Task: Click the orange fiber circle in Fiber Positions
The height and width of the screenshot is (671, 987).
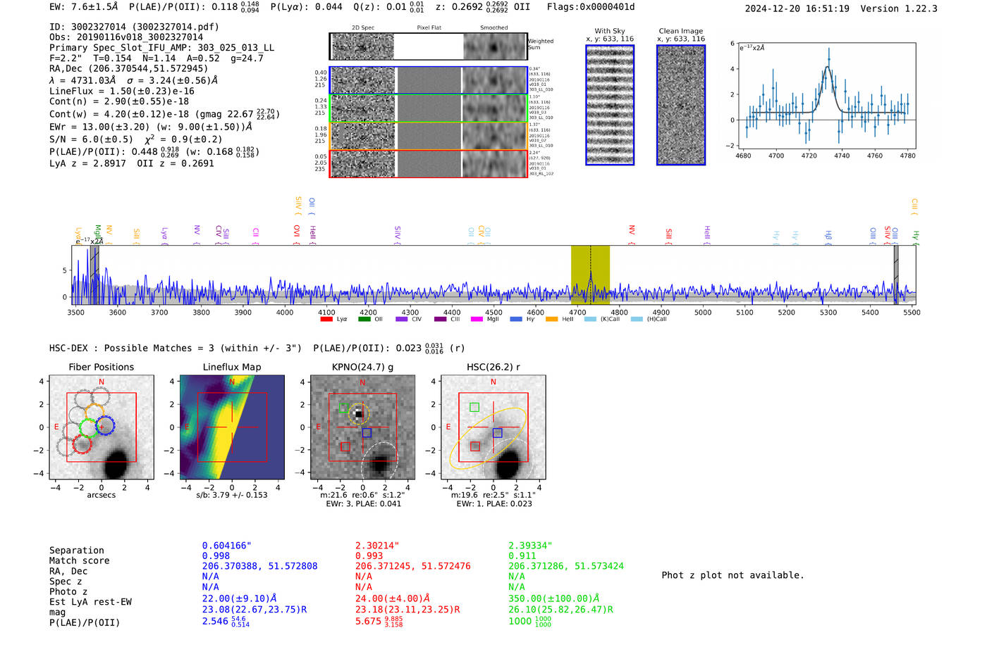Action: 95,412
